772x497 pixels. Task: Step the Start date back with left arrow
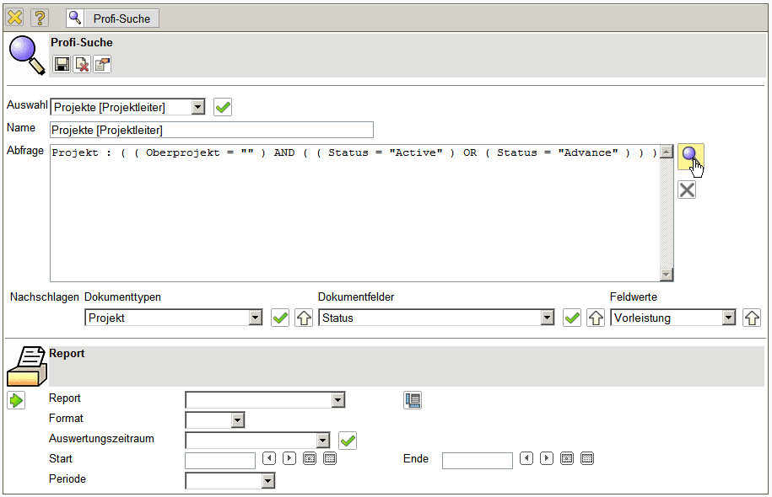[269, 458]
